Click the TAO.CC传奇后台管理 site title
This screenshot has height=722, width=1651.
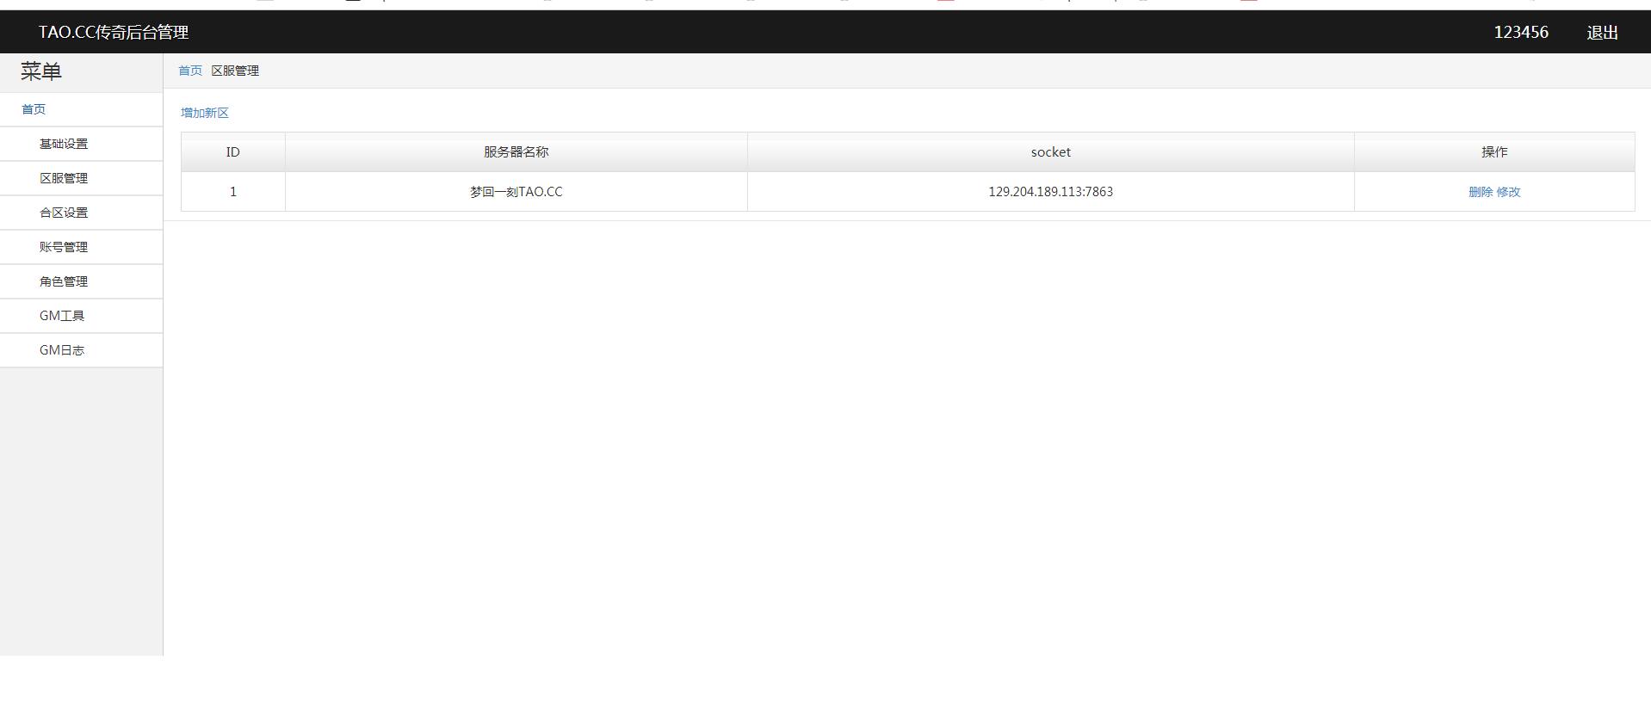[x=114, y=33]
